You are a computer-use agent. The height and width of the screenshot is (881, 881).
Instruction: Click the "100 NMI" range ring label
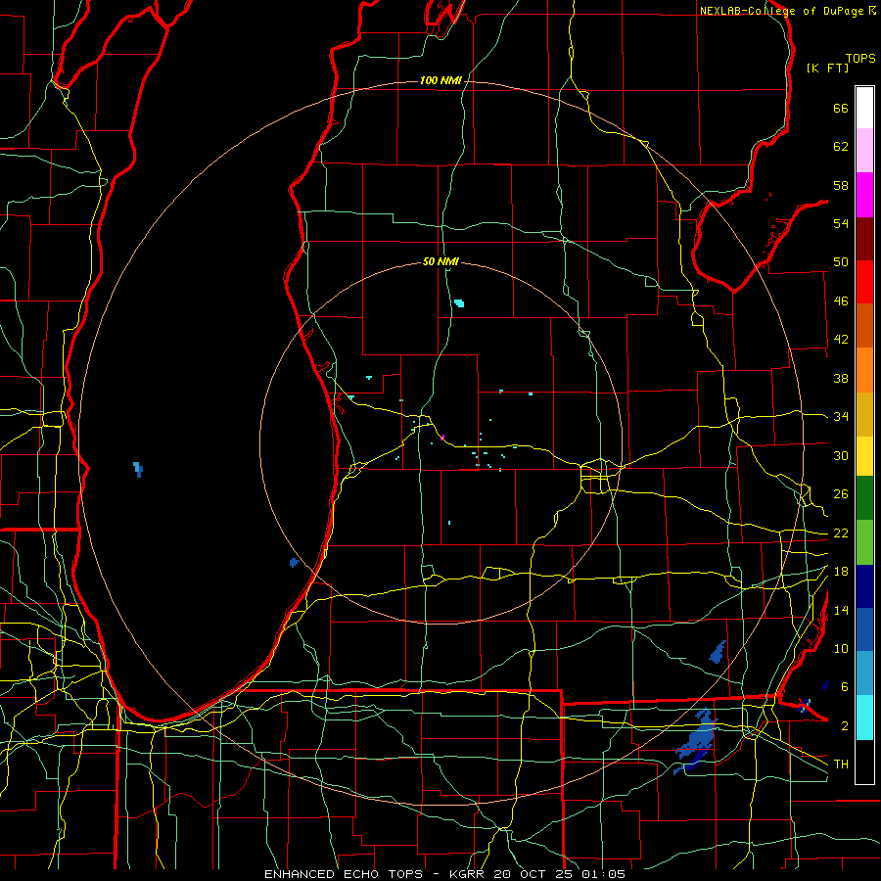[440, 81]
